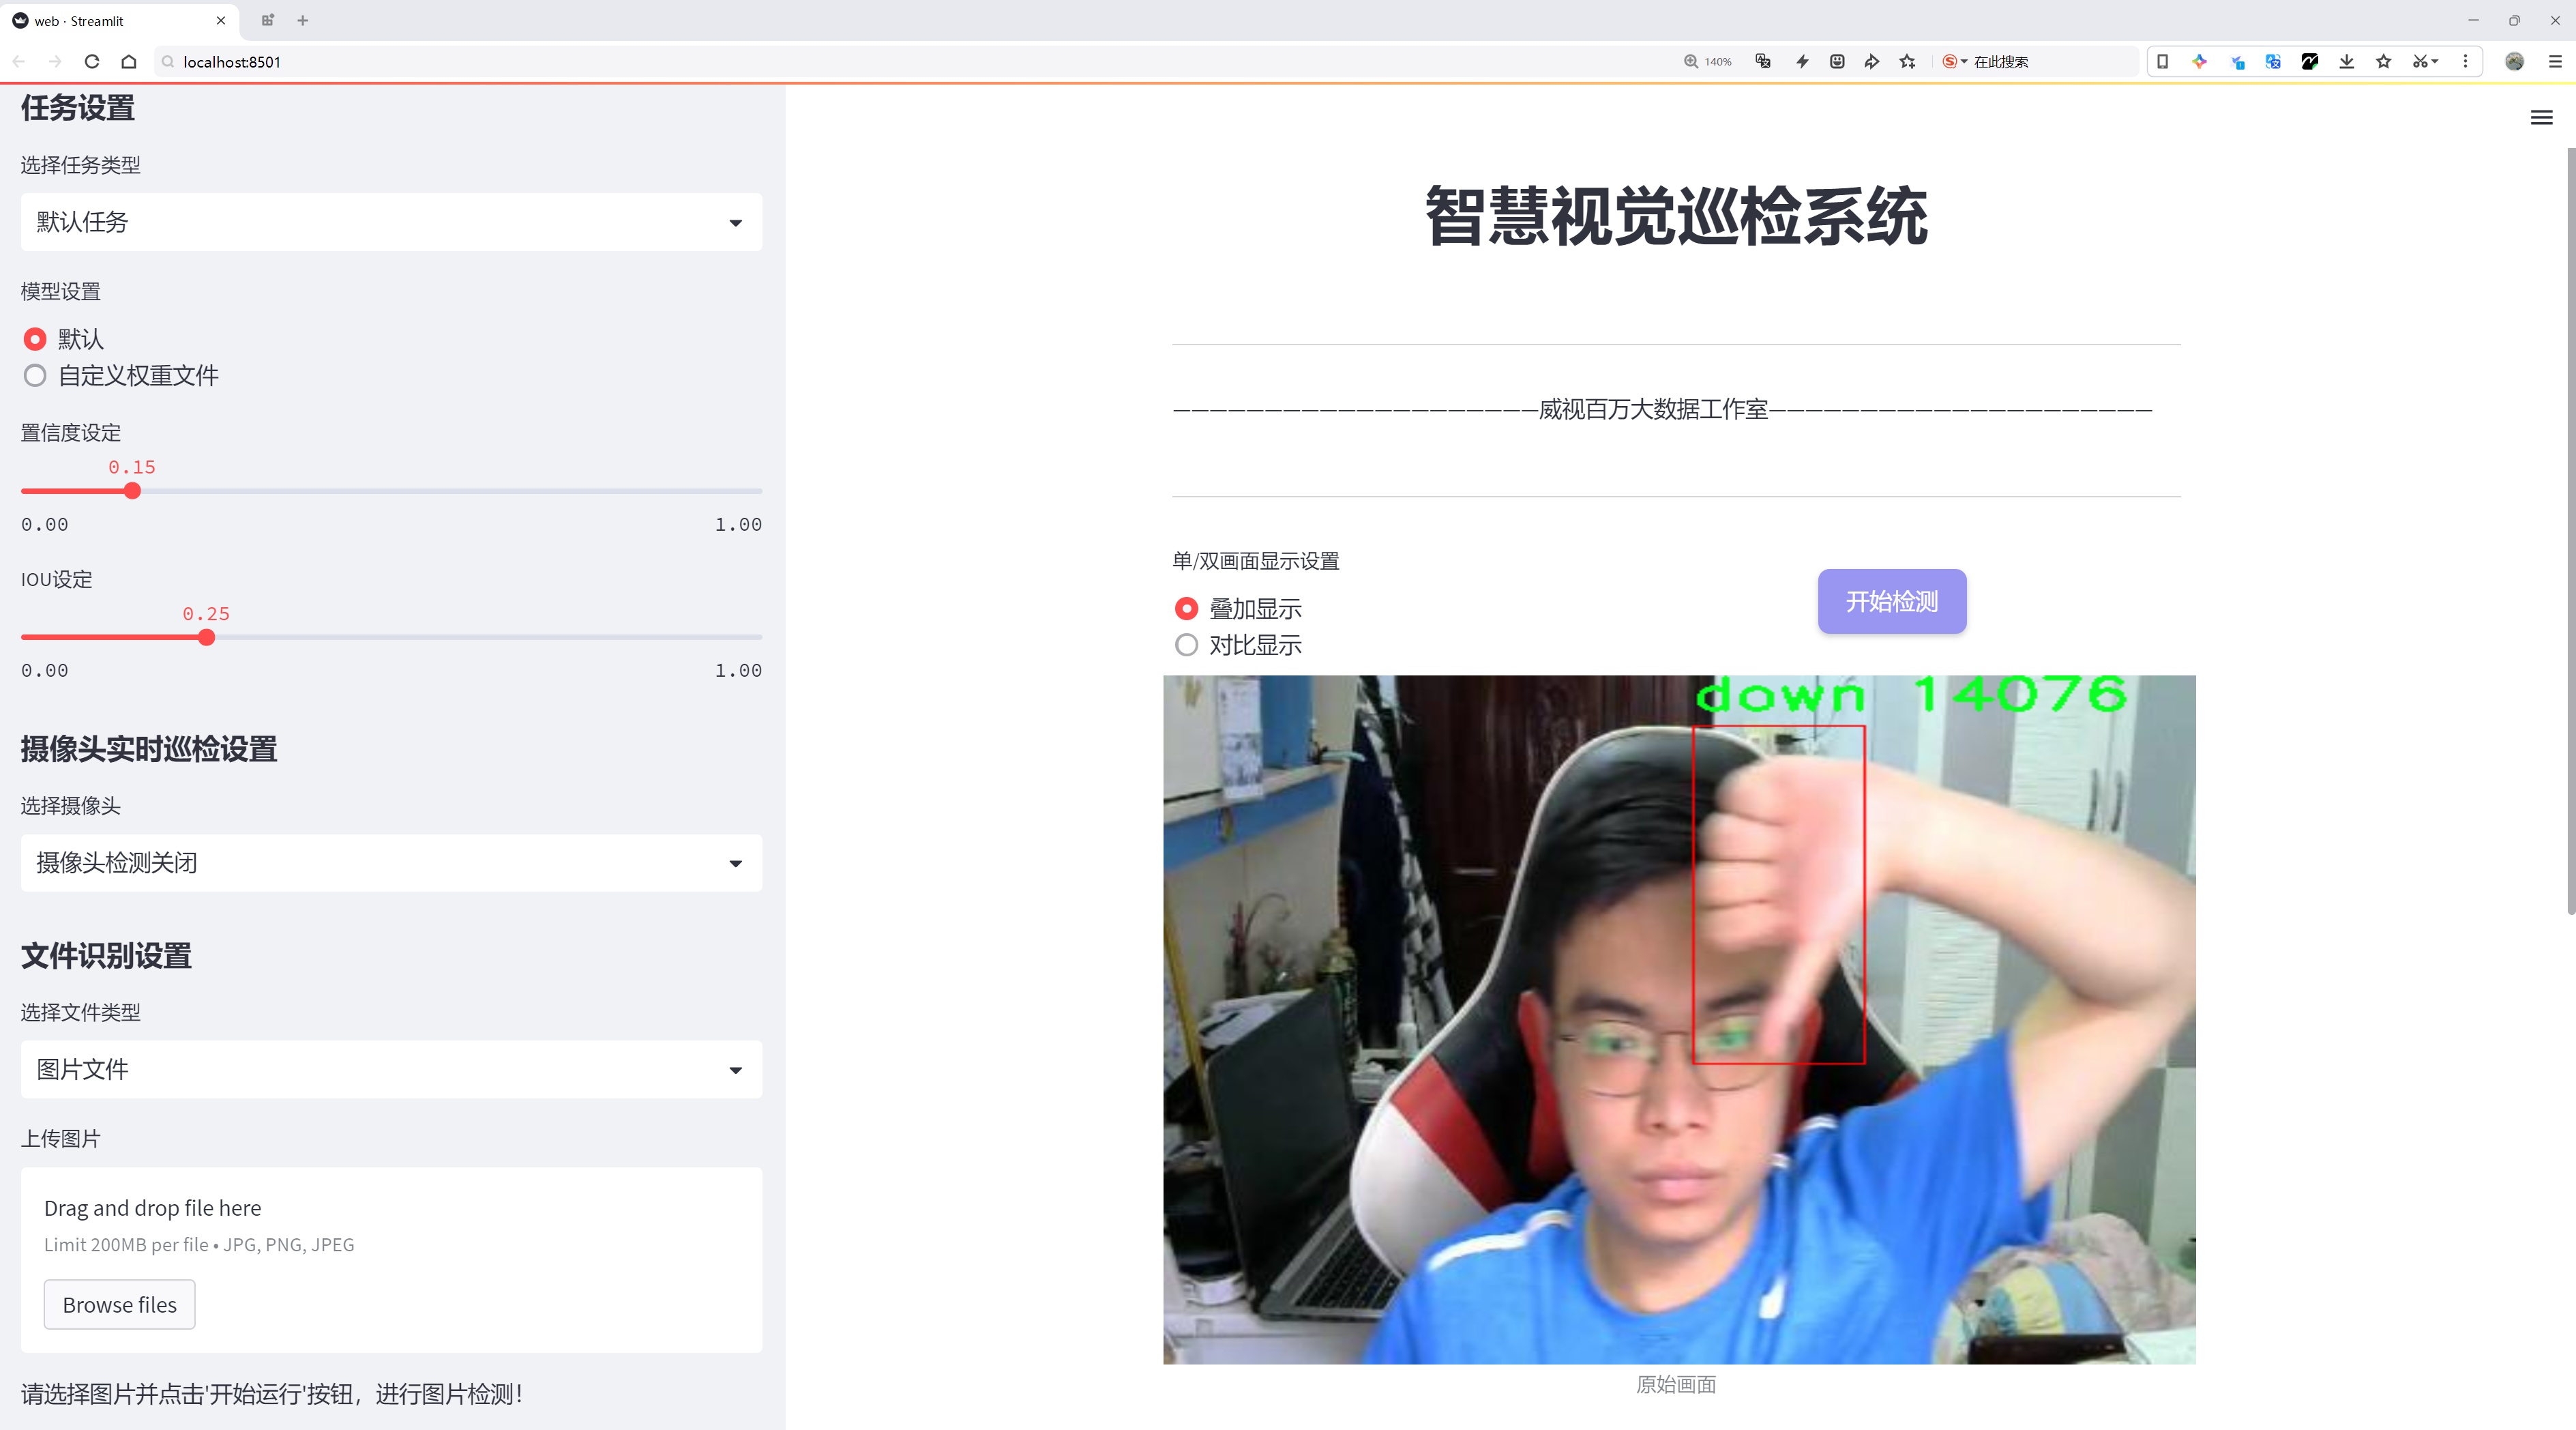
Task: Open the Sogou search engine selector
Action: pyautogui.click(x=1954, y=62)
